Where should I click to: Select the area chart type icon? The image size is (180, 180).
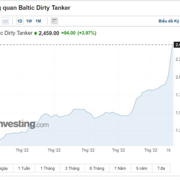click(x=6, y=21)
